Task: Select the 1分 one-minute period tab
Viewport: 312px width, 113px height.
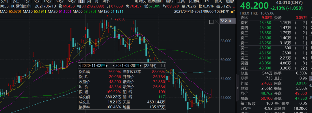Action: click(x=27, y=1)
